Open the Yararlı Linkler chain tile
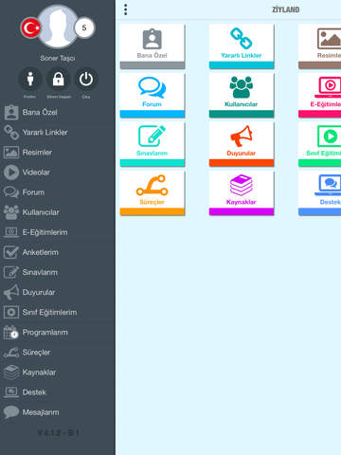This screenshot has width=341, height=455. pyautogui.click(x=242, y=46)
